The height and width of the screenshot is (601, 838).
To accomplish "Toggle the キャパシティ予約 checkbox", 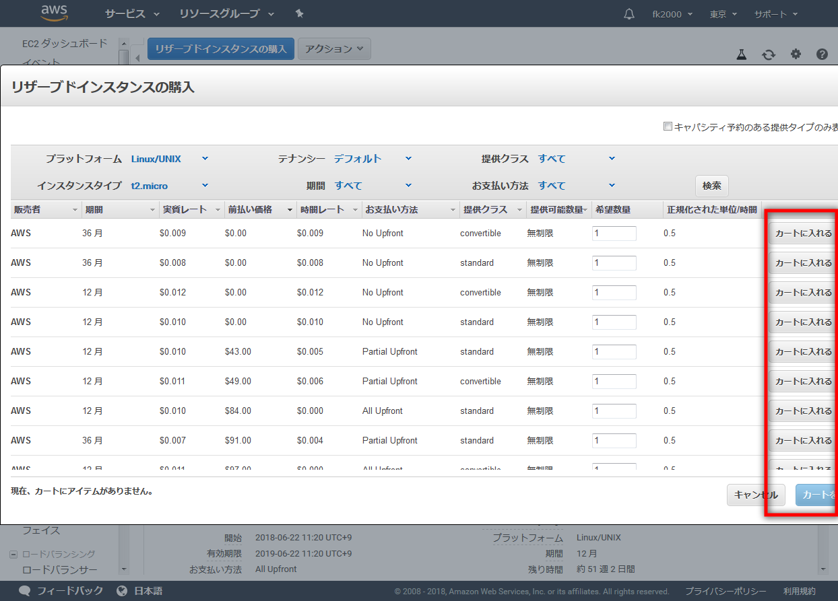I will (668, 127).
